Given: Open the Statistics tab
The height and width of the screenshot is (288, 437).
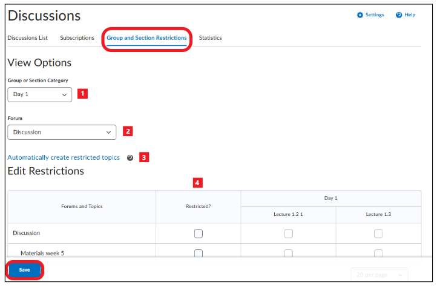Looking at the screenshot, I should (211, 38).
